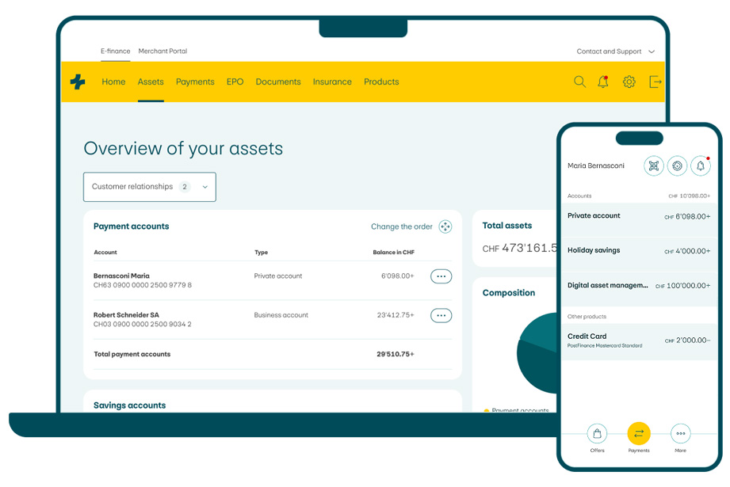Click the Change the order link
The image size is (730, 487).
[x=401, y=226]
